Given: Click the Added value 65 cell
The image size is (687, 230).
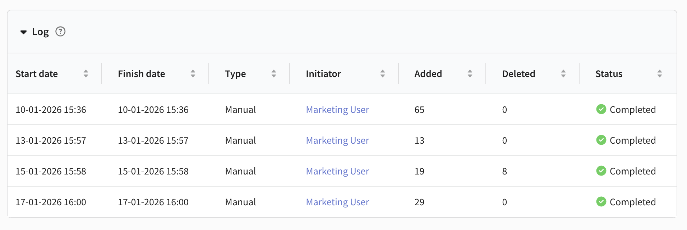Looking at the screenshot, I should [419, 110].
